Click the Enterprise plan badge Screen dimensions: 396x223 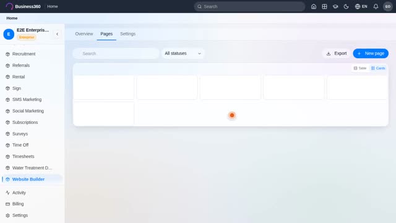tap(27, 37)
